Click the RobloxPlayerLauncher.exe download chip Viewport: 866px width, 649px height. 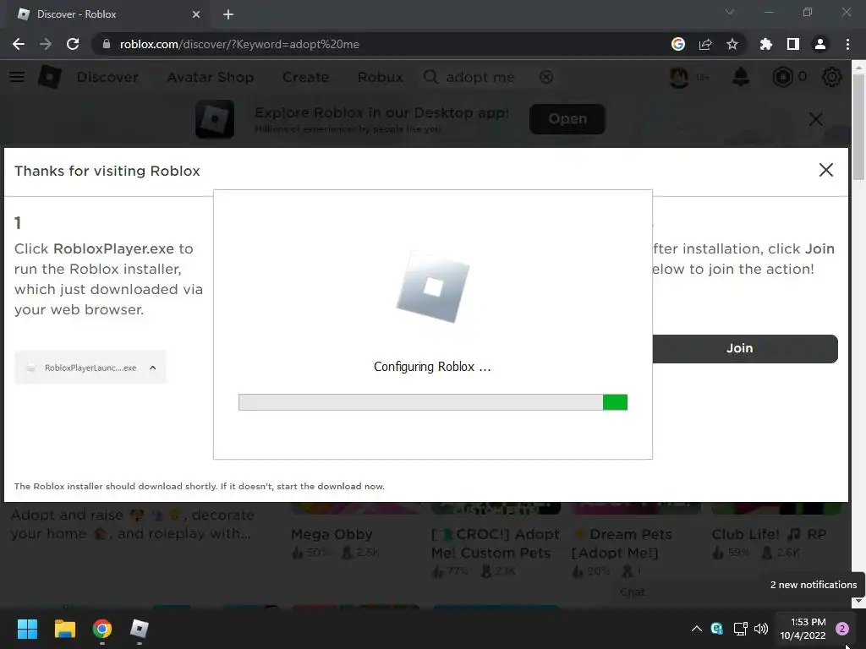(x=90, y=368)
